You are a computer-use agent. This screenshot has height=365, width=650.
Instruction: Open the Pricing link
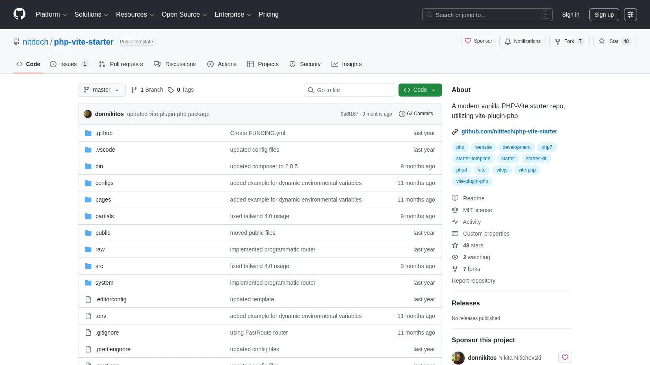[x=269, y=15]
